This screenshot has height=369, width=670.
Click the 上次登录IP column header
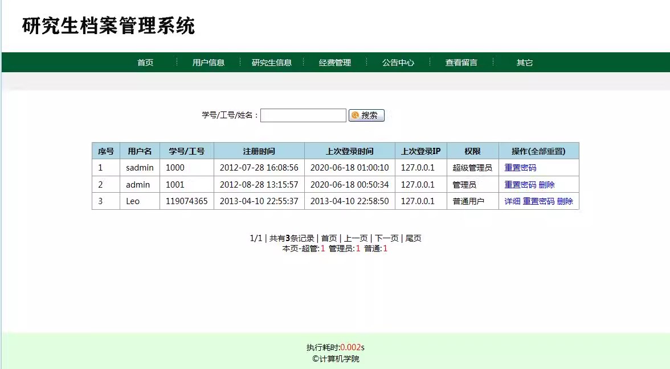(421, 151)
